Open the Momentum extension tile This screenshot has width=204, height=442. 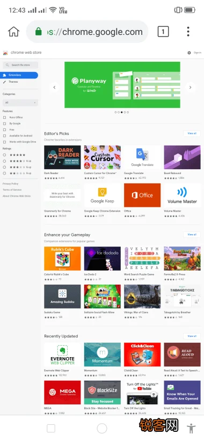pos(103,354)
